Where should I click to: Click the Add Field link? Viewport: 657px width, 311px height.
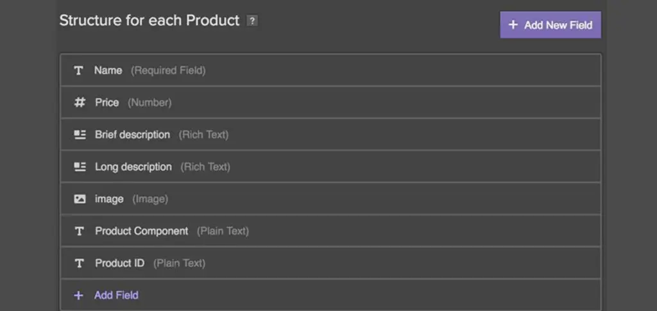pos(116,295)
